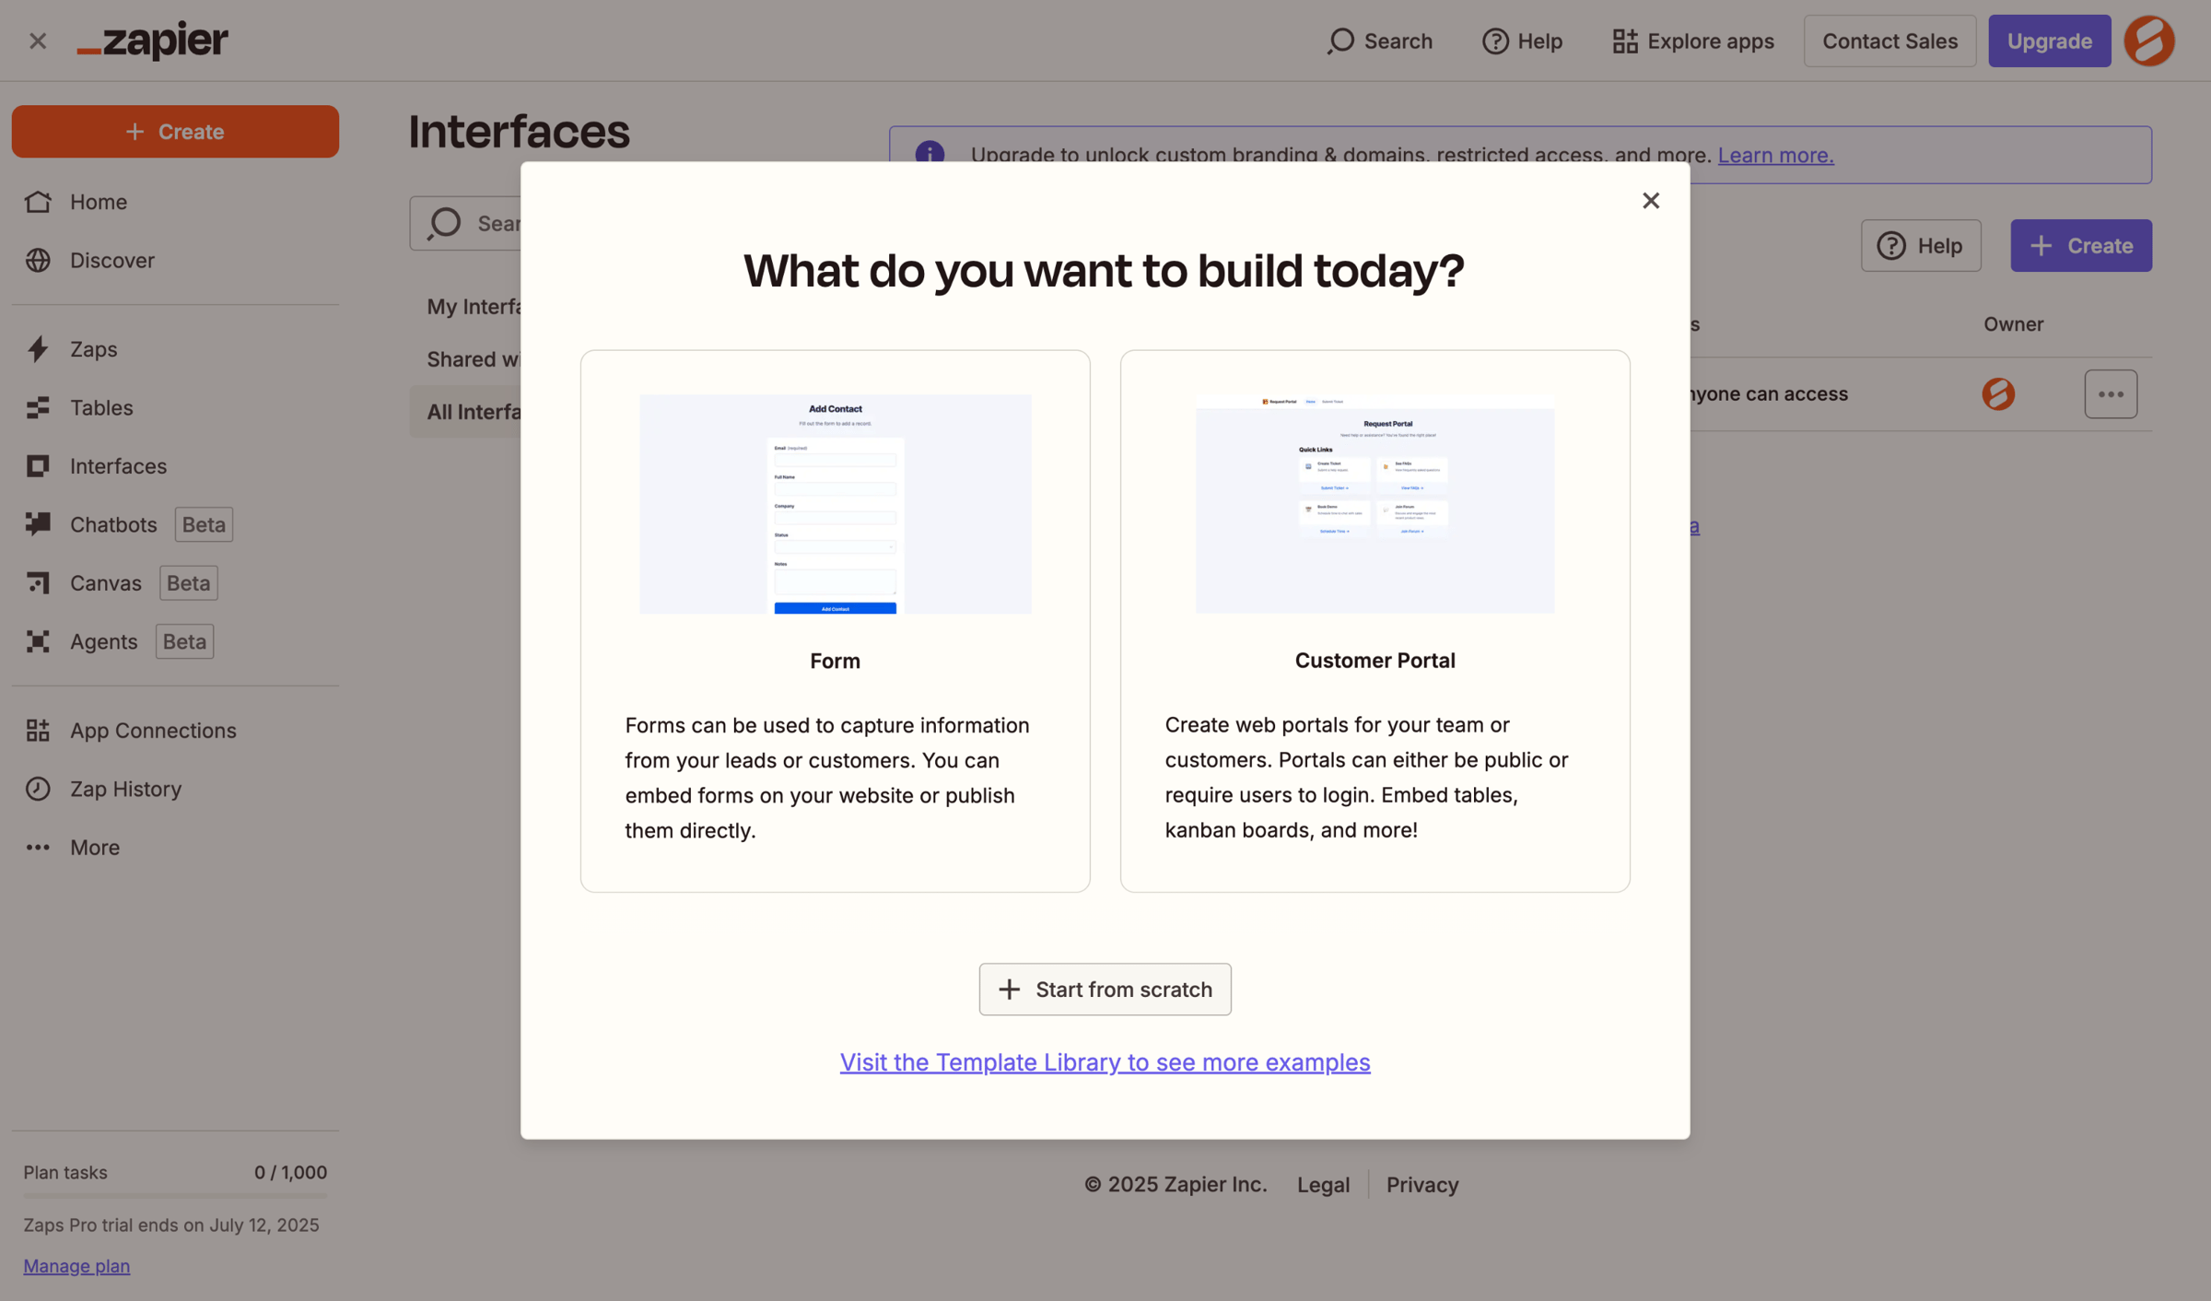Click the Interfaces square icon

(x=38, y=465)
